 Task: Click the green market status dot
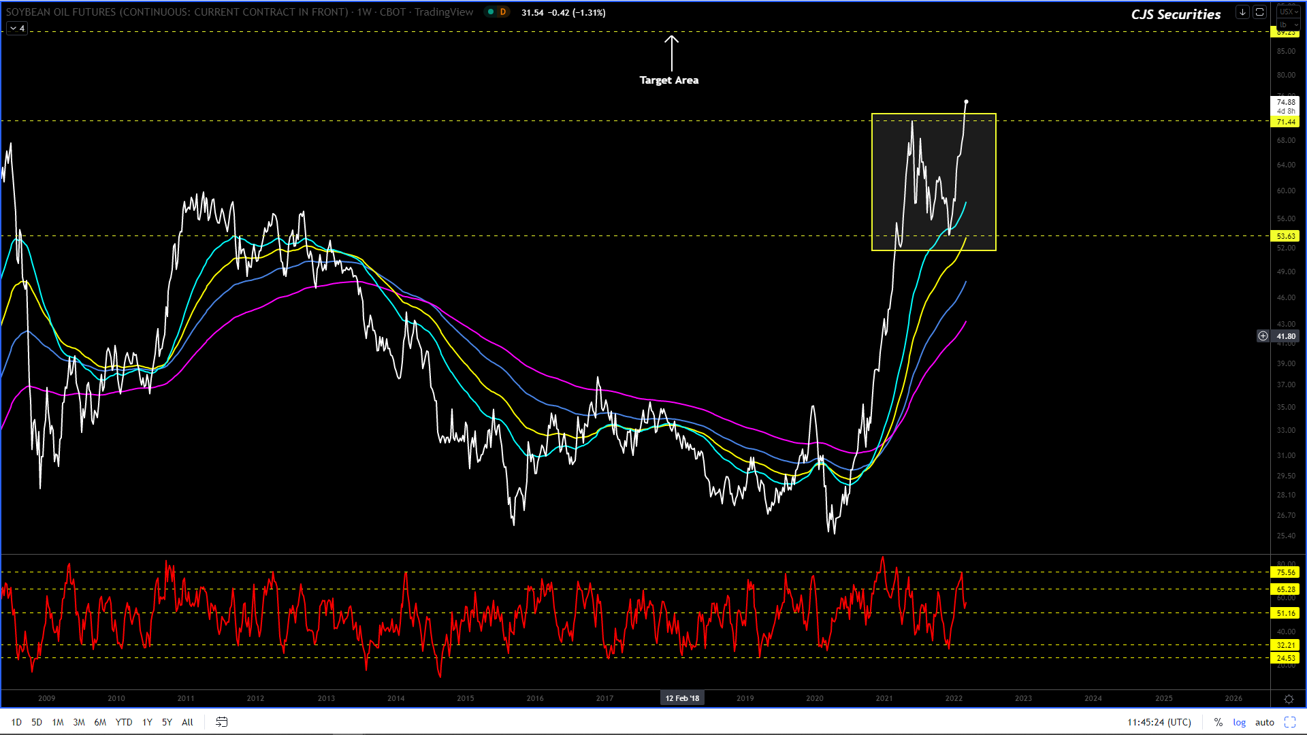[x=491, y=12]
